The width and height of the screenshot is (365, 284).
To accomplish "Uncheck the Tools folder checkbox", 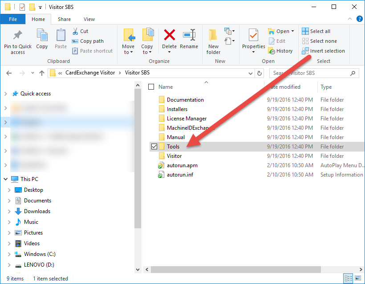I will (x=154, y=146).
